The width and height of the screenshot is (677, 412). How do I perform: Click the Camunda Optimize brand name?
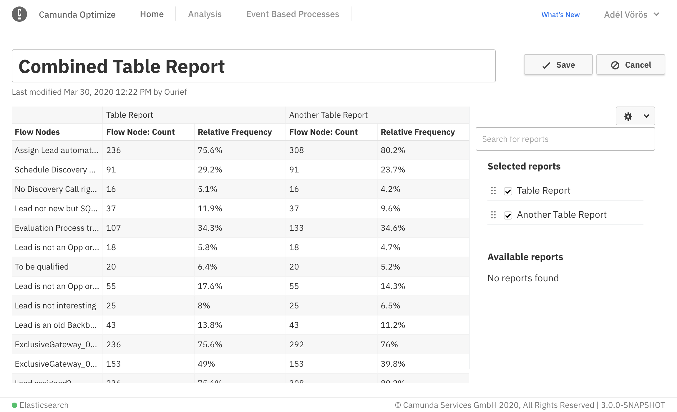pos(77,14)
